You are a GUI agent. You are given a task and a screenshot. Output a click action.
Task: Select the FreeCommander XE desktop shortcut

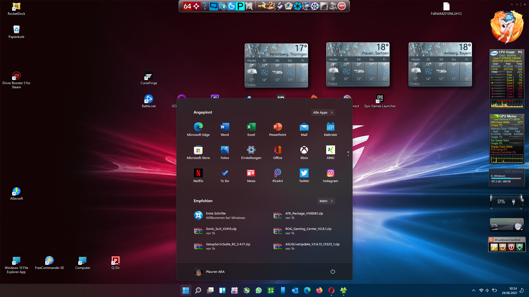point(49,263)
